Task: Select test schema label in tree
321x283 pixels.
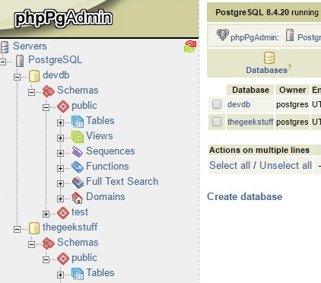Action: (x=80, y=212)
